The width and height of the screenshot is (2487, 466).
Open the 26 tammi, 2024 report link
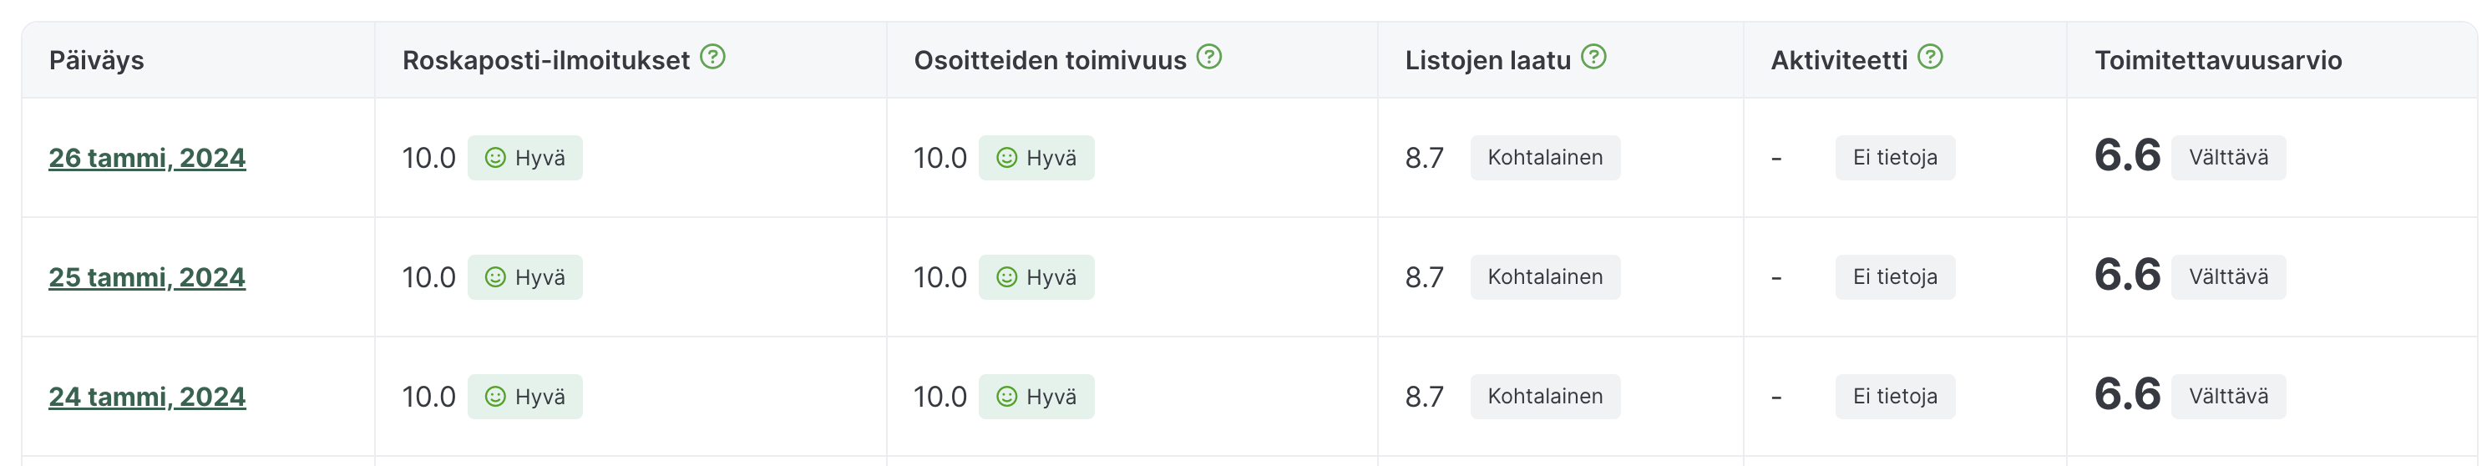click(x=148, y=158)
